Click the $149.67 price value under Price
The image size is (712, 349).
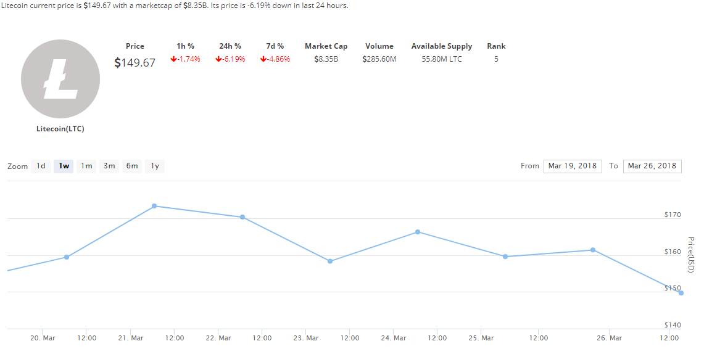tap(135, 63)
